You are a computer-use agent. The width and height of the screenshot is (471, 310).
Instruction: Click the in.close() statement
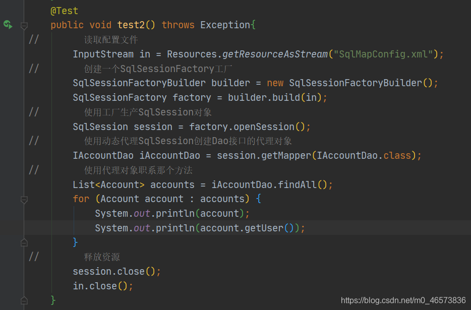[103, 286]
